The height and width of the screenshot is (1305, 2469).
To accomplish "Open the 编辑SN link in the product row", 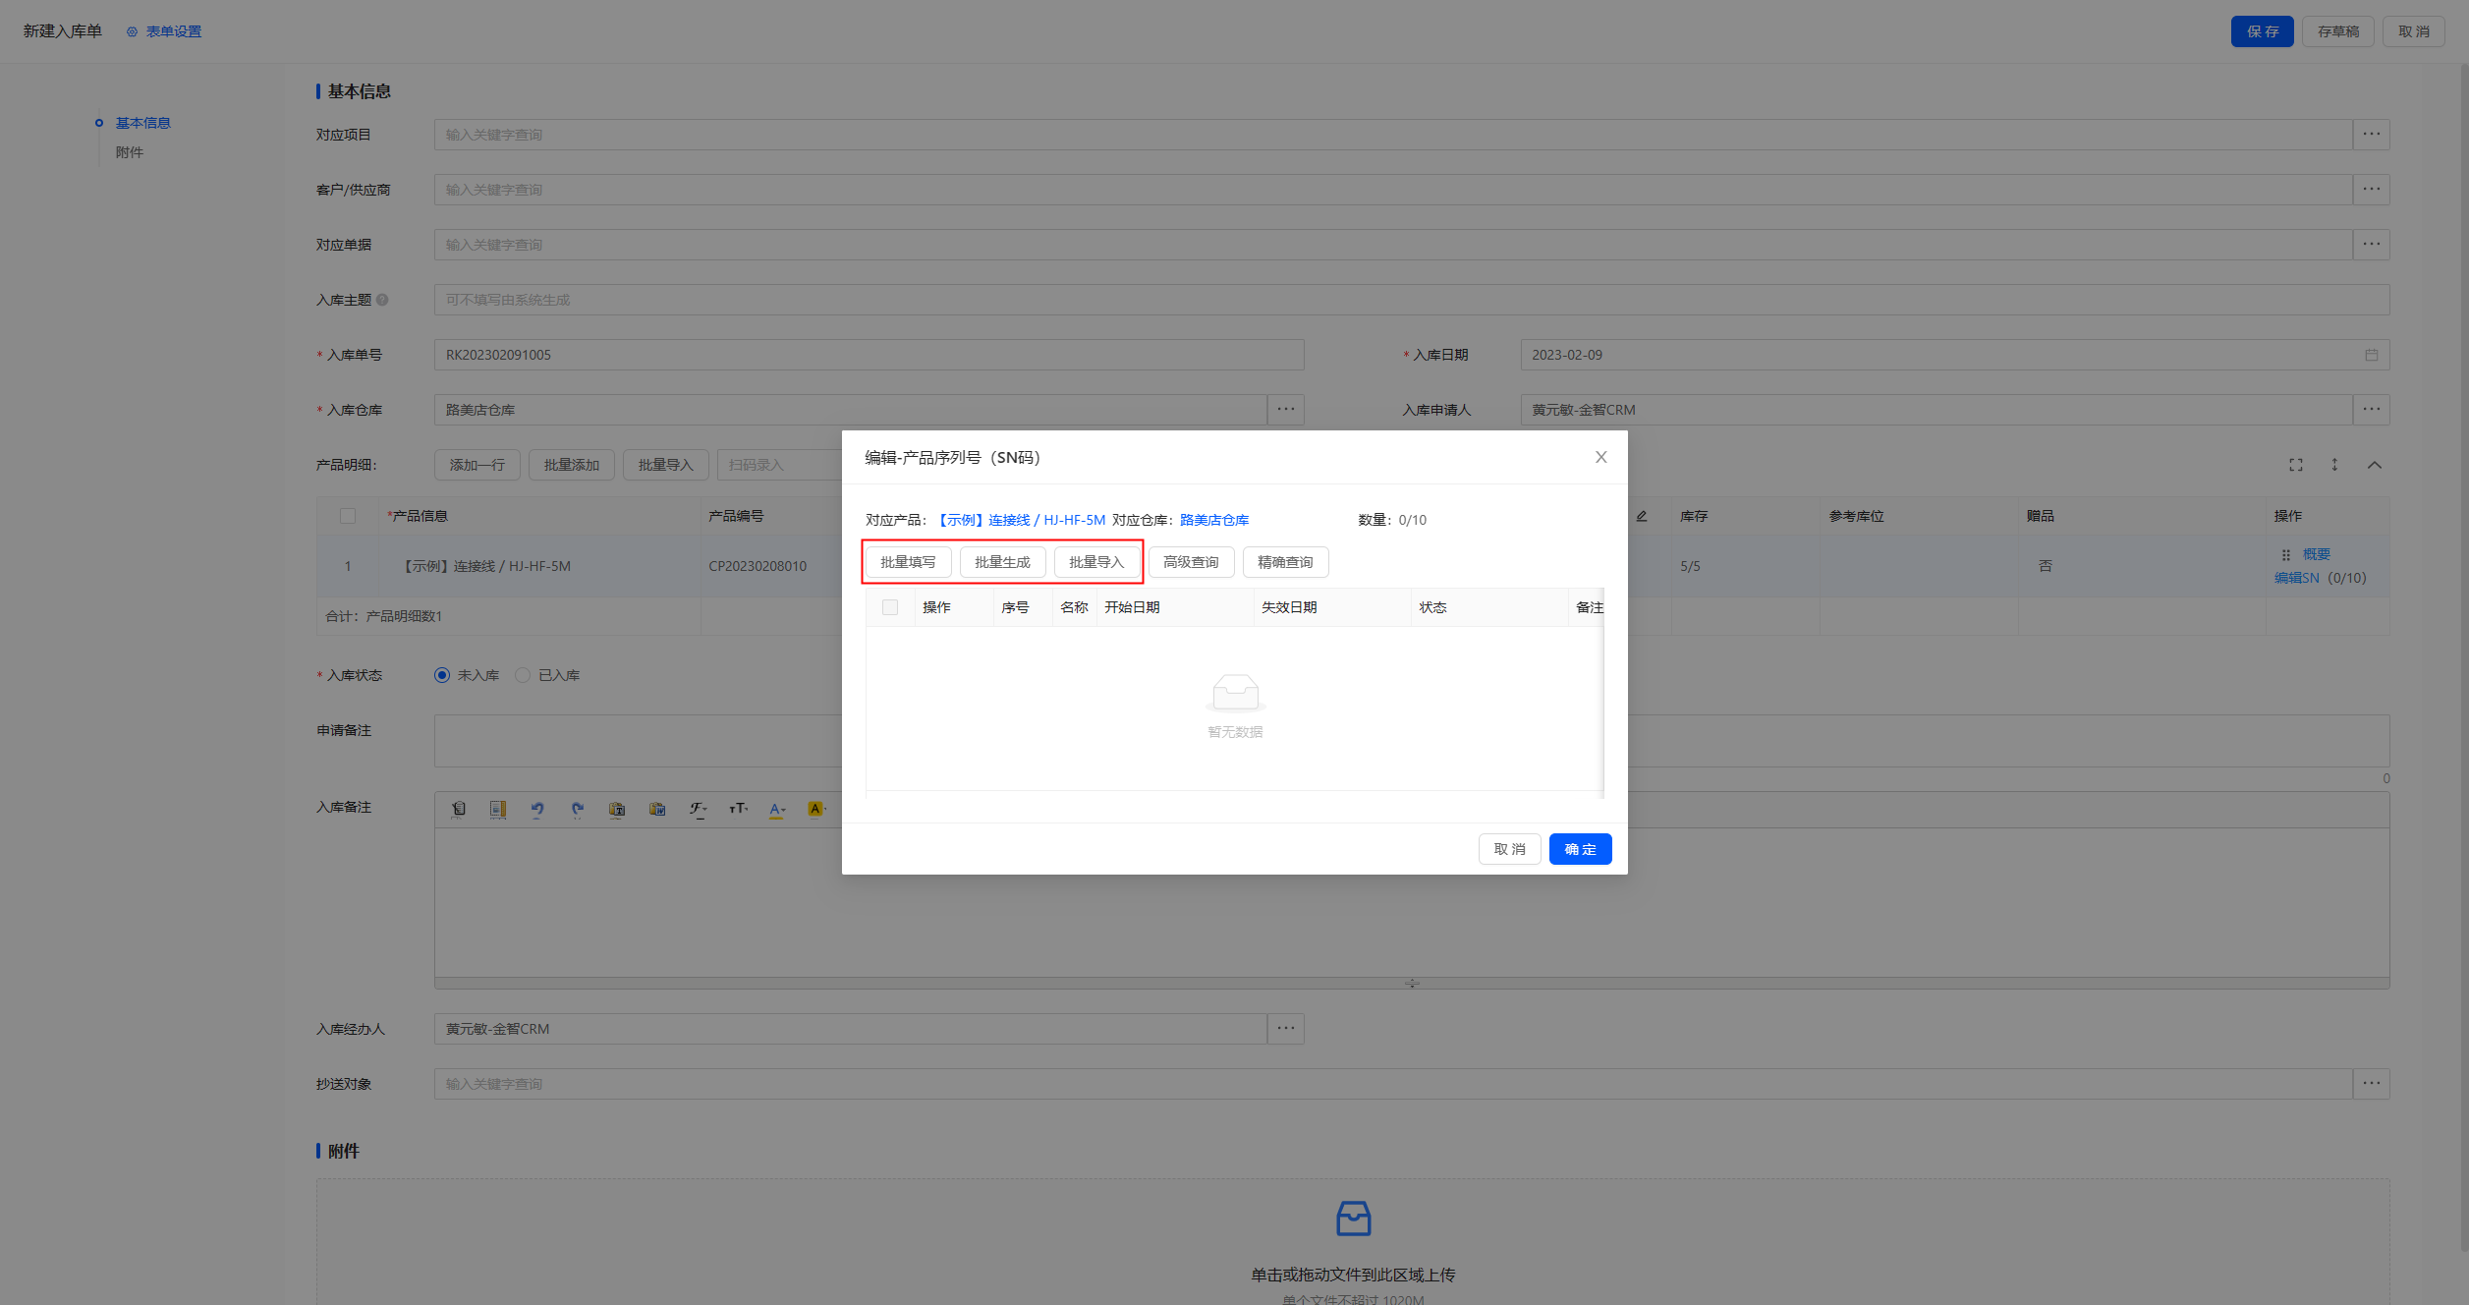I will click(x=2296, y=578).
